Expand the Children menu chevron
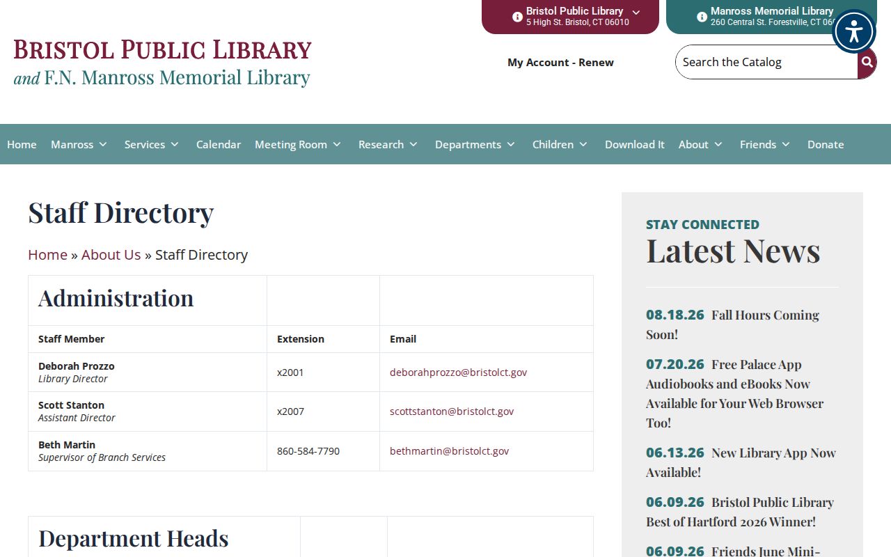The width and height of the screenshot is (891, 557). pyautogui.click(x=583, y=144)
